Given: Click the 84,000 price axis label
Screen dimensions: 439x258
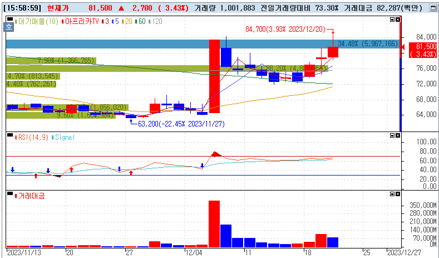Looking at the screenshot, I should pyautogui.click(x=426, y=37).
